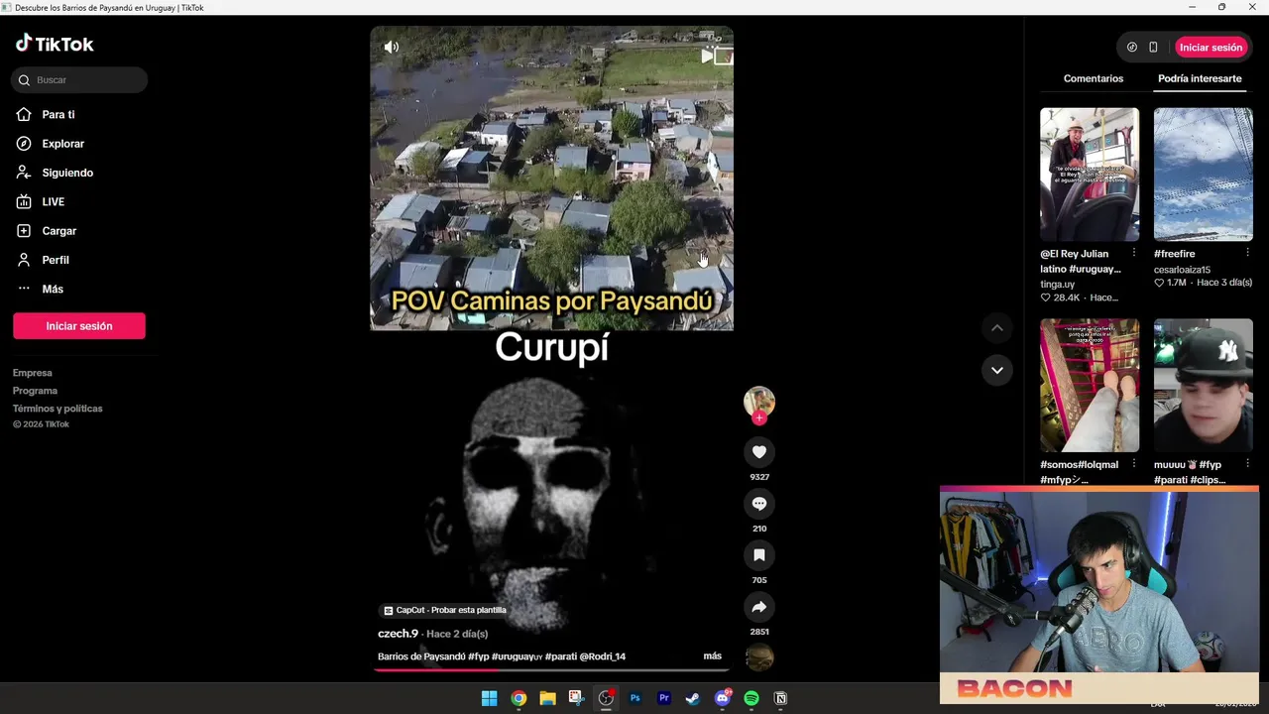1269x714 pixels.
Task: Click the 28.4K likes heart
Action: tap(1045, 297)
